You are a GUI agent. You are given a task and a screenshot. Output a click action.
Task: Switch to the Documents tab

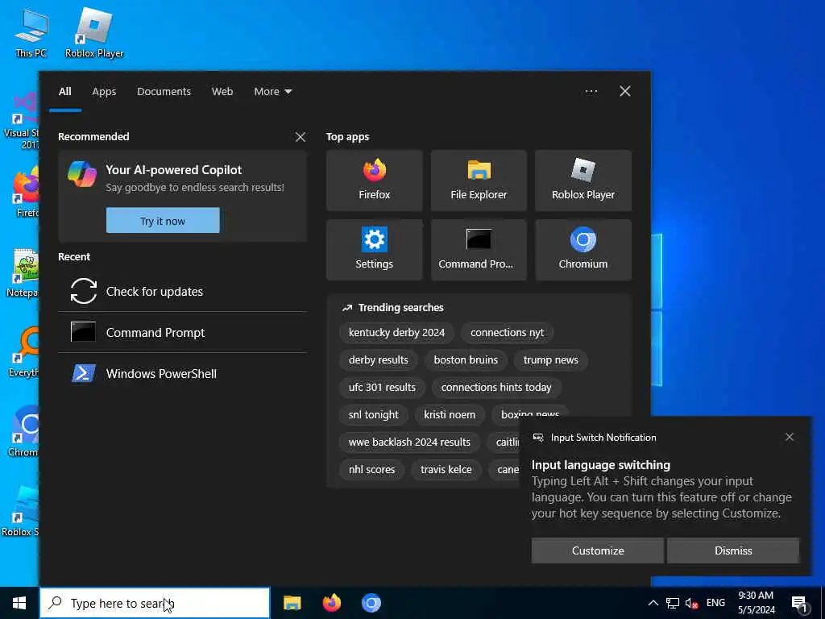pyautogui.click(x=164, y=92)
